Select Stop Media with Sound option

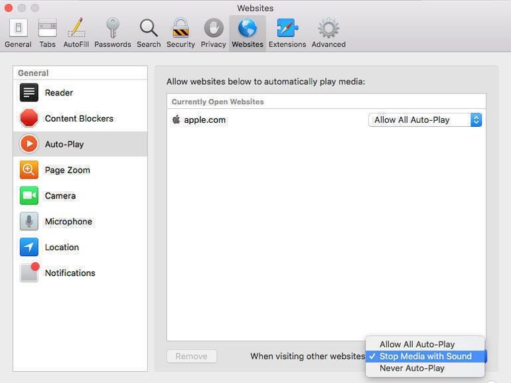tap(425, 356)
